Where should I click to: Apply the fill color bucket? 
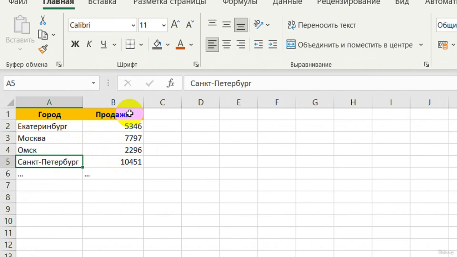coord(157,45)
